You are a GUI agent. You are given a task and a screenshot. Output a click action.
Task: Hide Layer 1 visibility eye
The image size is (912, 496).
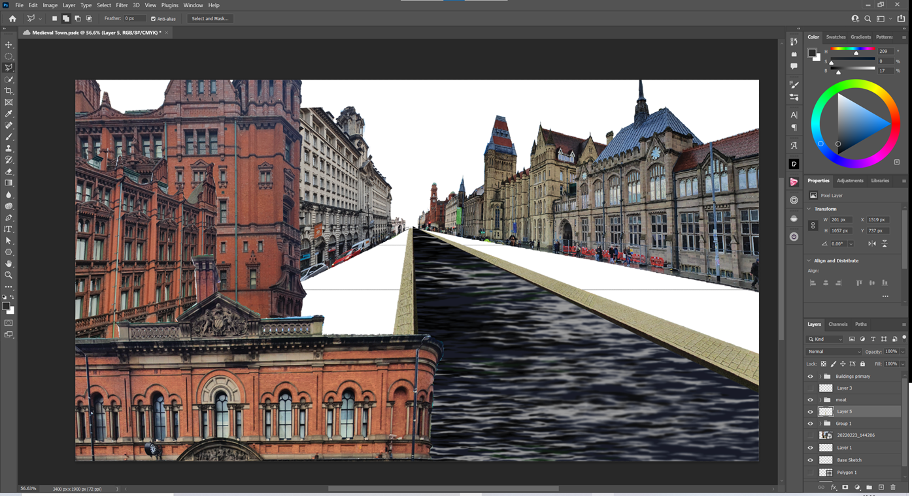(811, 448)
